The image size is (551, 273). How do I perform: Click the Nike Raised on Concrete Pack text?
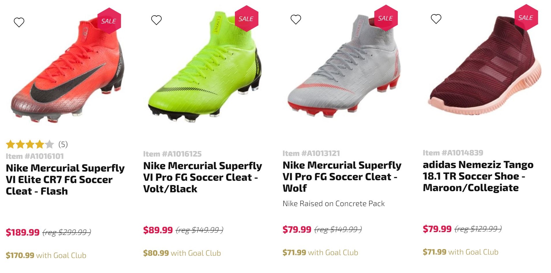click(x=333, y=204)
